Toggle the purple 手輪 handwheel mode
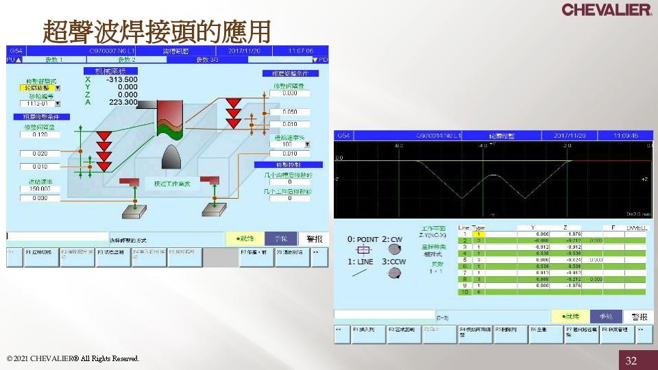The image size is (658, 370). (281, 238)
